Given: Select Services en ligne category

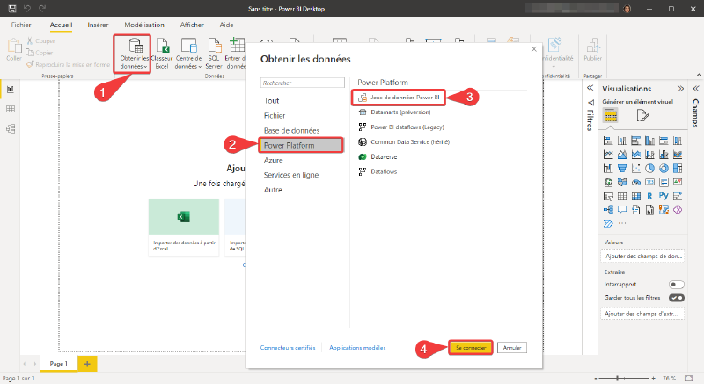Looking at the screenshot, I should tap(291, 175).
